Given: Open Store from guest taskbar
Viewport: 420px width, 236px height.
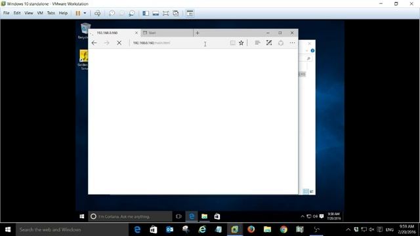Looking at the screenshot, I should pos(217,216).
